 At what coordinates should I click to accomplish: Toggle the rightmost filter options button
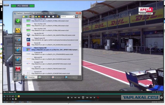pos(80,16)
